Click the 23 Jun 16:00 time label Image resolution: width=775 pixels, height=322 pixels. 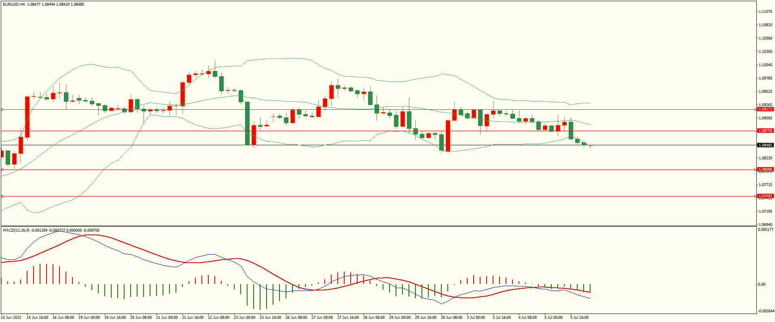270,318
